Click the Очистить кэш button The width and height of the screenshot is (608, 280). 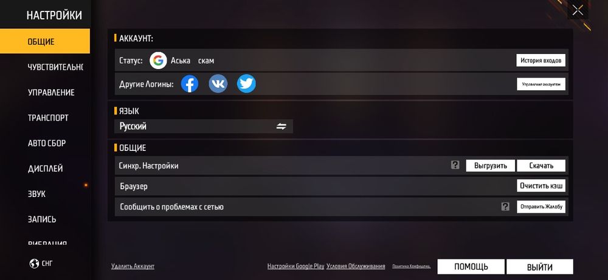(x=541, y=185)
